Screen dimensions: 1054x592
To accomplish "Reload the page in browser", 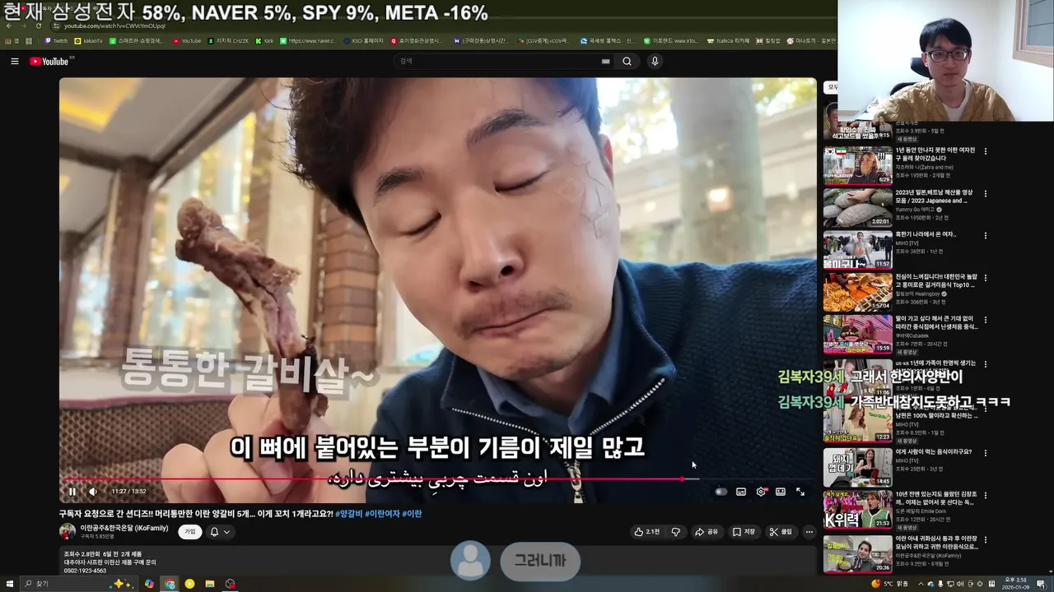I will (38, 25).
